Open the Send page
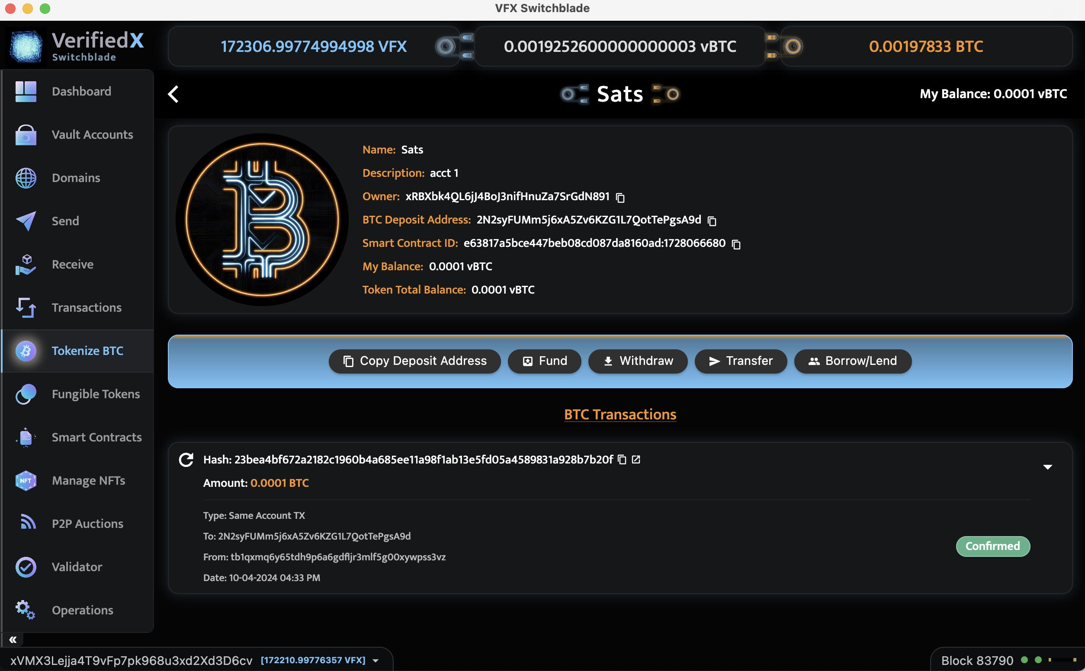The height and width of the screenshot is (671, 1085). 78,221
